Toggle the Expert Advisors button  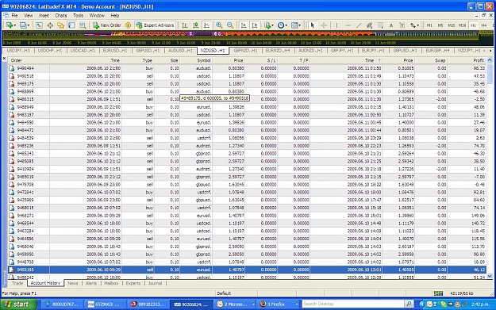click(x=155, y=25)
